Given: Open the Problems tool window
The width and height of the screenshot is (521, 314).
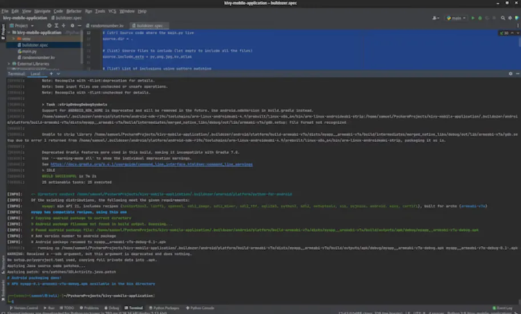Looking at the screenshot, I should 90,308.
